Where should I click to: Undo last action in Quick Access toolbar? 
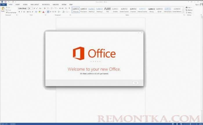pos(9,2)
